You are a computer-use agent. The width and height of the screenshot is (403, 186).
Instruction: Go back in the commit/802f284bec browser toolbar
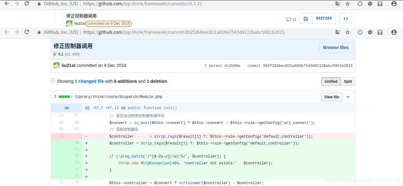(x=7, y=32)
